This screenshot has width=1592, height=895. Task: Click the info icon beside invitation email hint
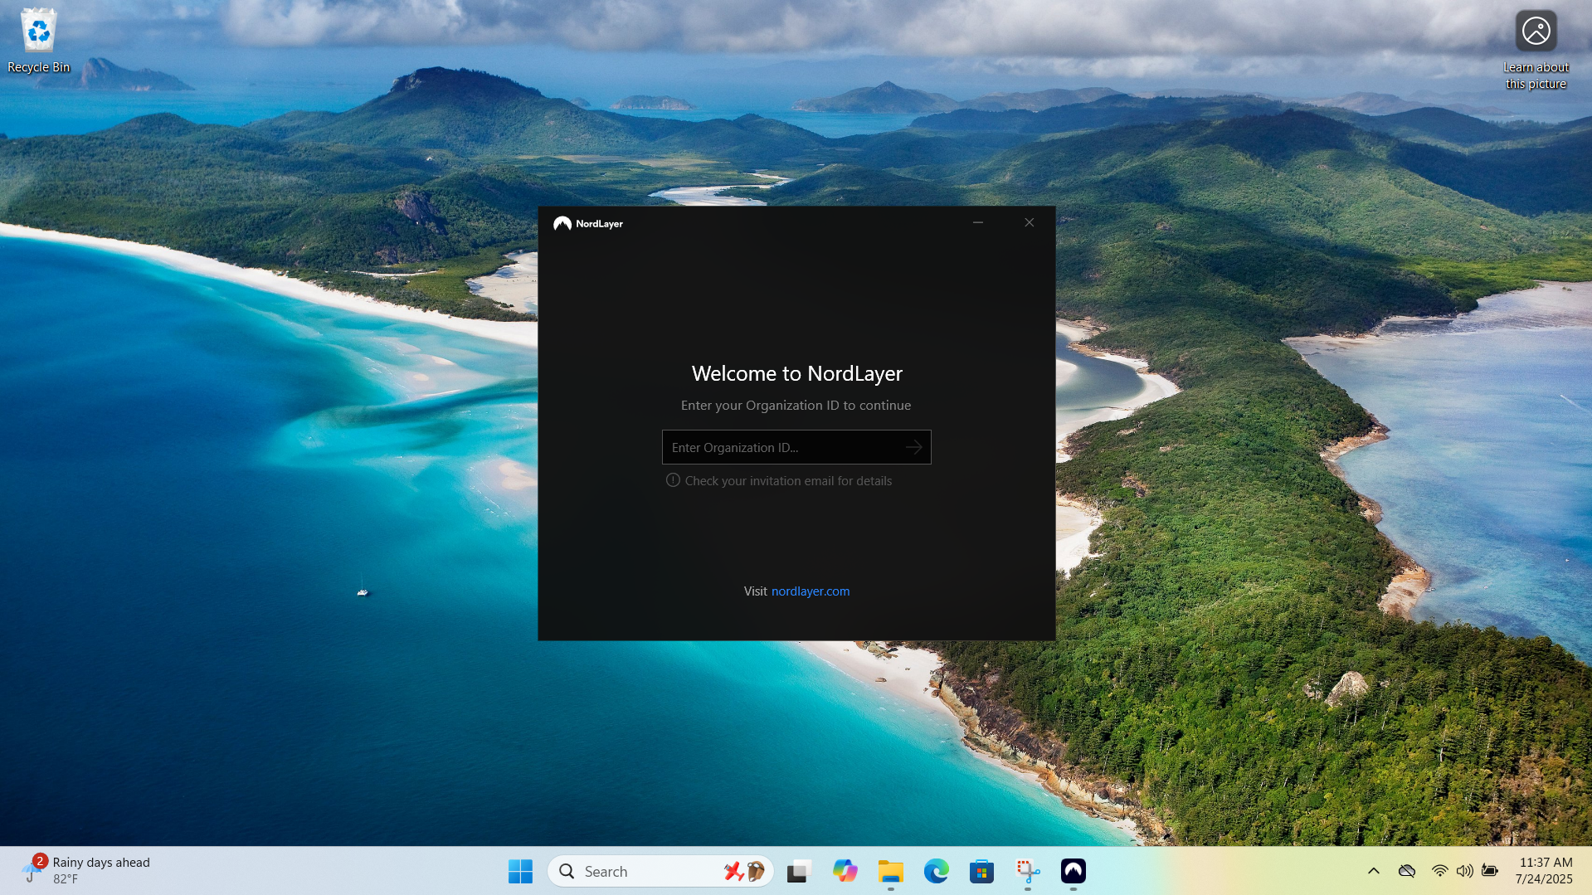[673, 480]
